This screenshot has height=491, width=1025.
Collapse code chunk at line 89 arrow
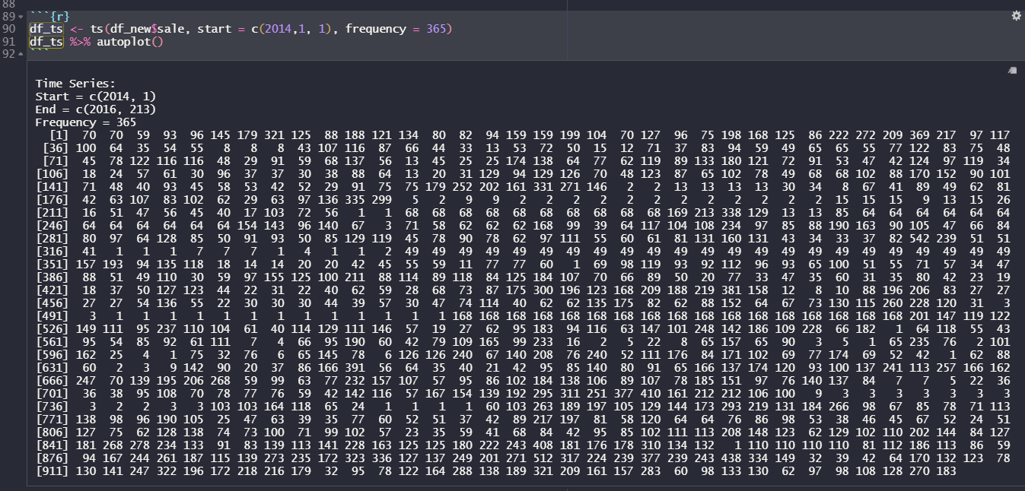click(x=21, y=16)
